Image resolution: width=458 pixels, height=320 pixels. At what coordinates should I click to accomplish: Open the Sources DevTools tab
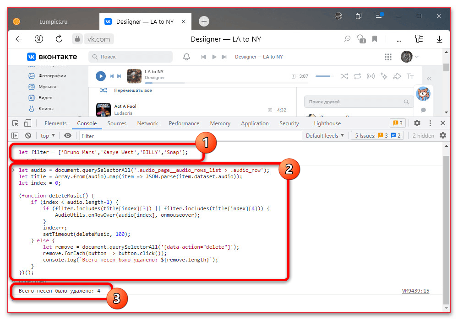116,123
